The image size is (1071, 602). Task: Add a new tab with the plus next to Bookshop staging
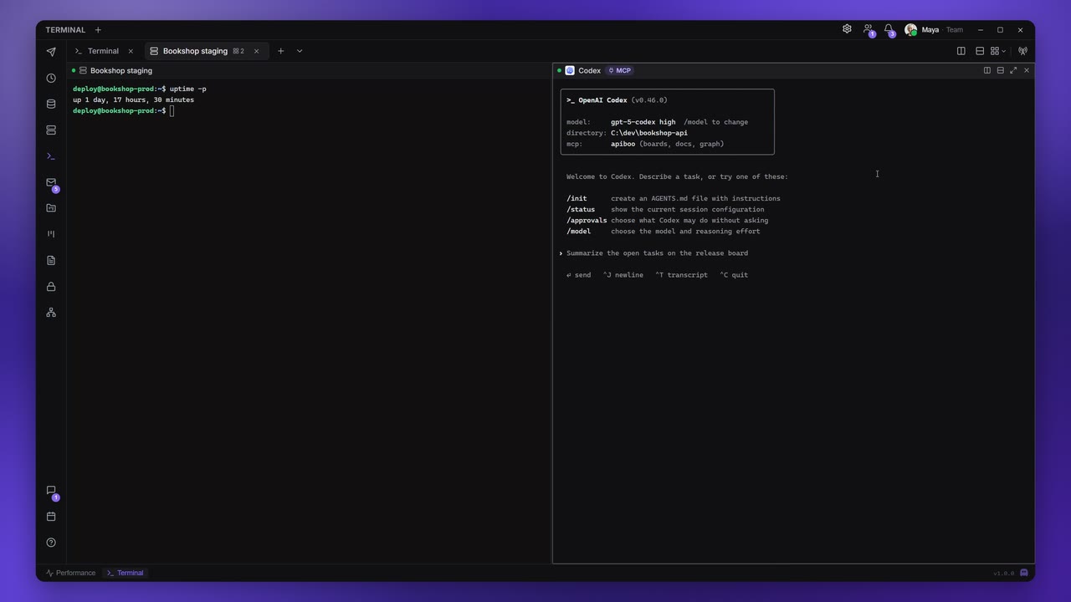pyautogui.click(x=281, y=51)
